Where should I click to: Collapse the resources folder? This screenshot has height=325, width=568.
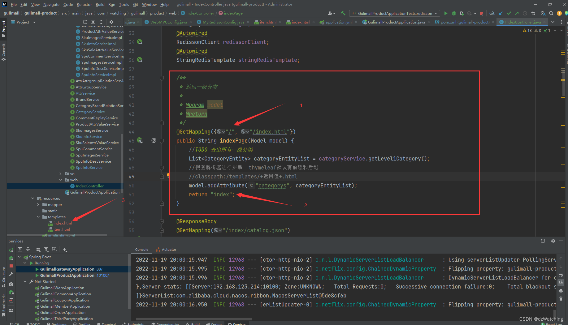[33, 199]
